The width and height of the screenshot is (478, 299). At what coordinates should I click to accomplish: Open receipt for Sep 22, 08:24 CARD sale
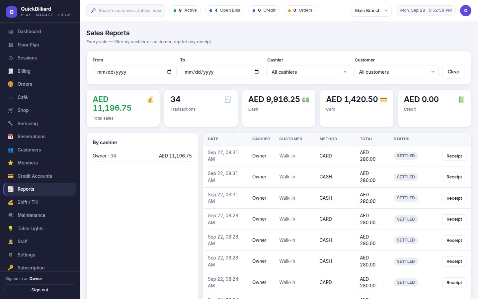[454, 283]
